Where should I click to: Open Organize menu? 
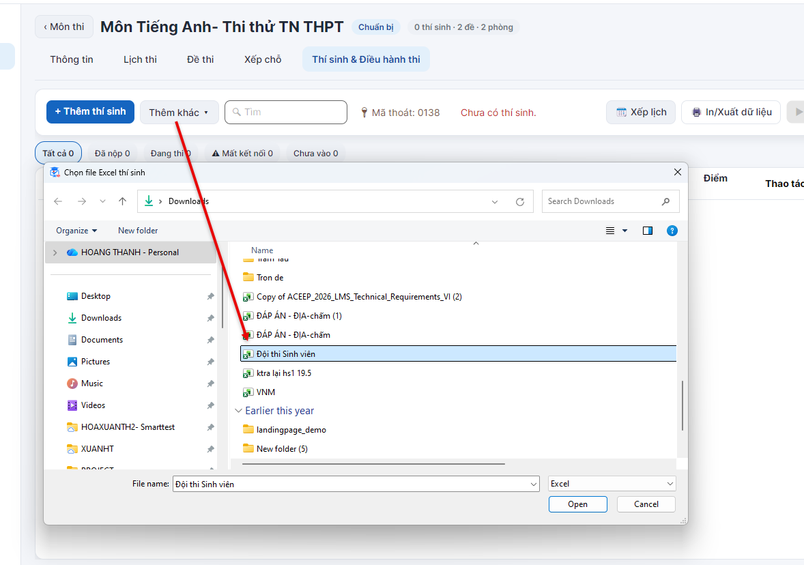[x=76, y=231]
